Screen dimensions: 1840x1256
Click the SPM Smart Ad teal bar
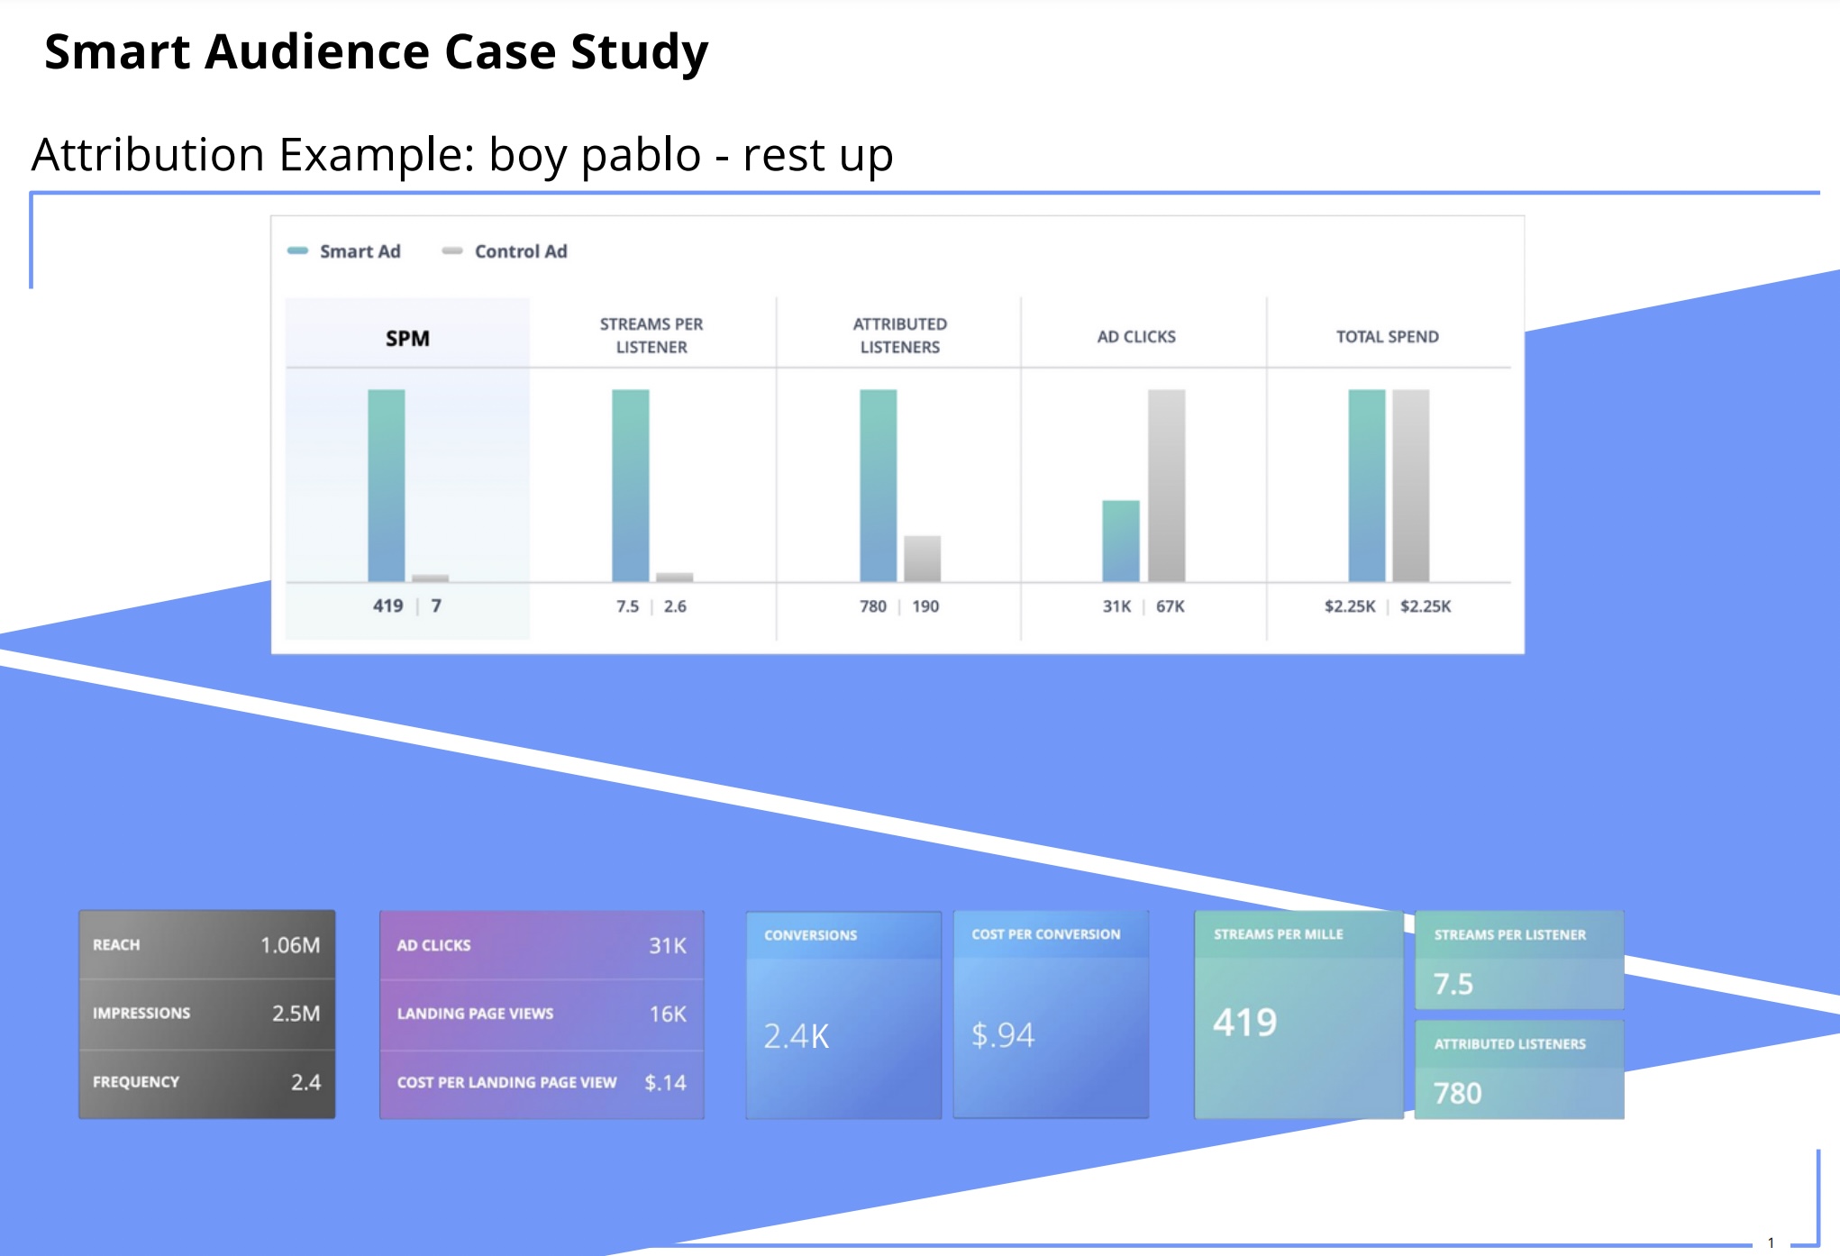pyautogui.click(x=387, y=486)
